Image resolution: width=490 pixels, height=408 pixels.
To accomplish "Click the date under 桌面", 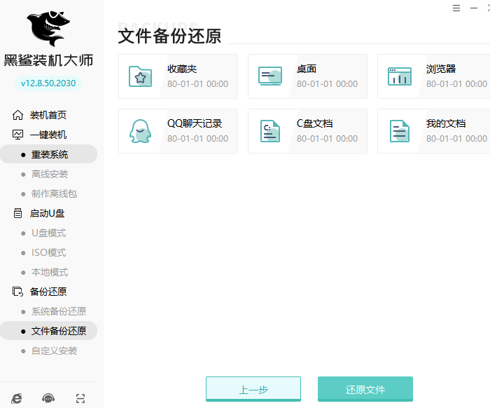I will tap(327, 84).
